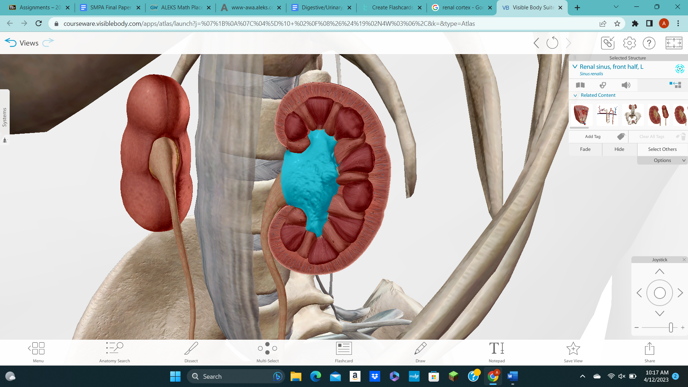The image size is (688, 387).
Task: Open the Notepad
Action: click(496, 352)
